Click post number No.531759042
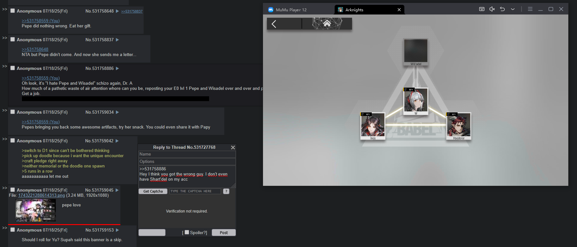 (x=99, y=141)
